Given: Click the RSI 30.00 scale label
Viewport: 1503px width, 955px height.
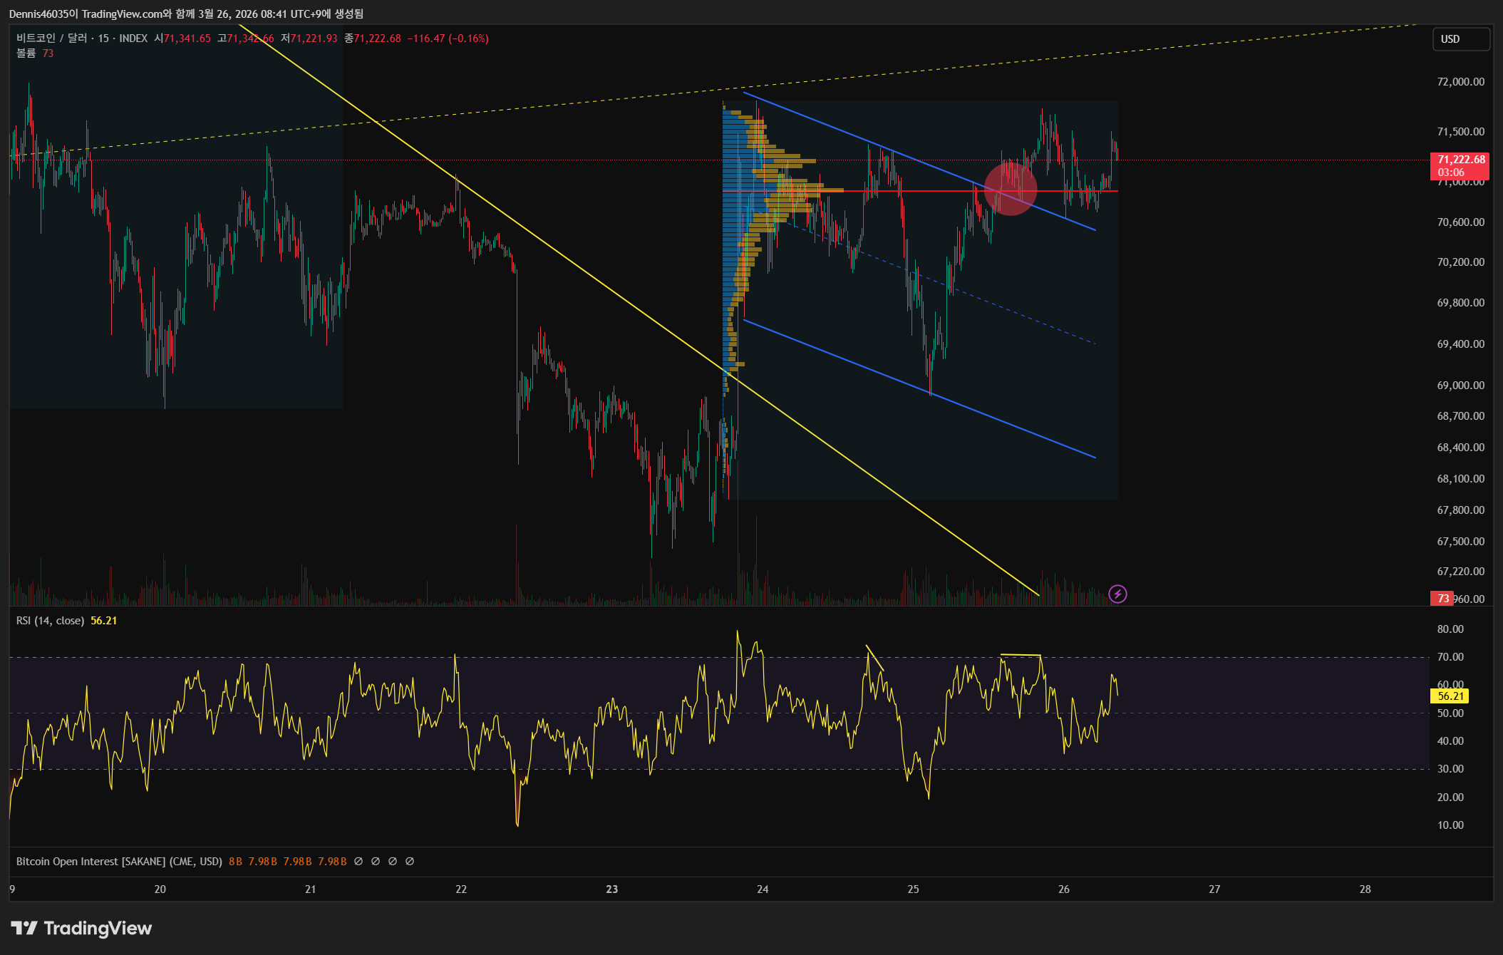Looking at the screenshot, I should [1450, 769].
